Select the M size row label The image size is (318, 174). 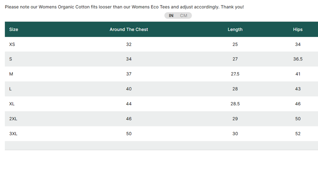[x=11, y=74]
